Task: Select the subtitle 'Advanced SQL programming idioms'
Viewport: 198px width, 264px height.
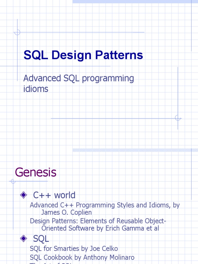Action: click(78, 84)
